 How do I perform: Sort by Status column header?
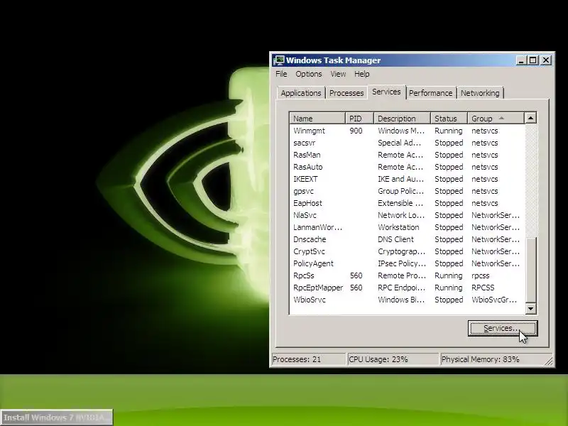(449, 119)
